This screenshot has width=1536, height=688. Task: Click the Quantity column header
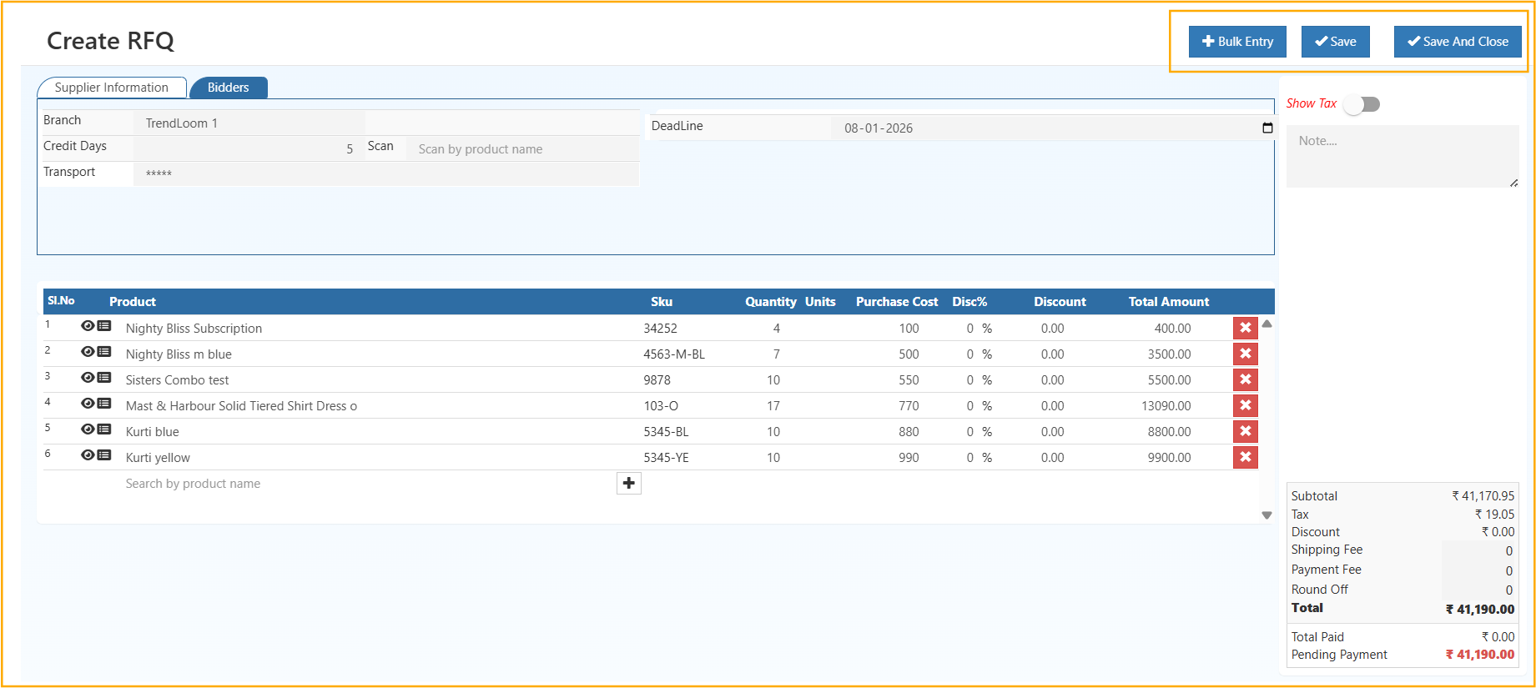[771, 302]
